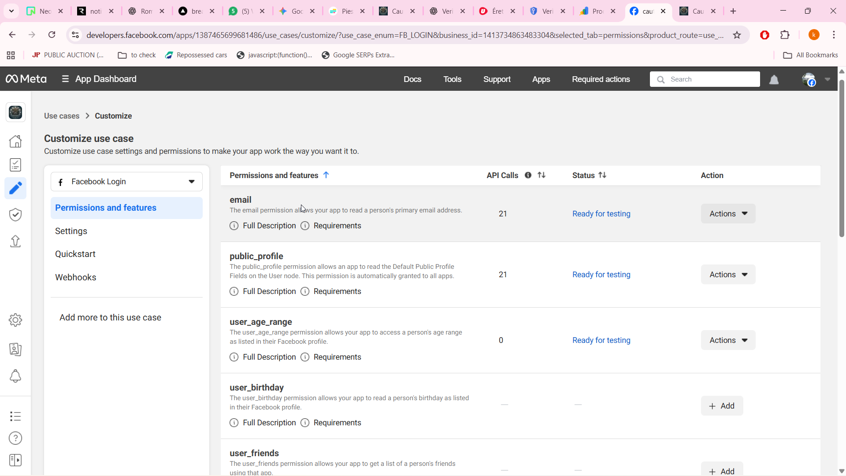846x476 pixels.
Task: Open the 'to check' bookmarks folder
Action: (x=137, y=55)
